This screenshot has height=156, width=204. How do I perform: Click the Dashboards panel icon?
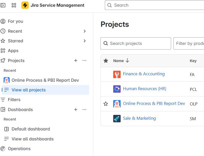pos(3,110)
